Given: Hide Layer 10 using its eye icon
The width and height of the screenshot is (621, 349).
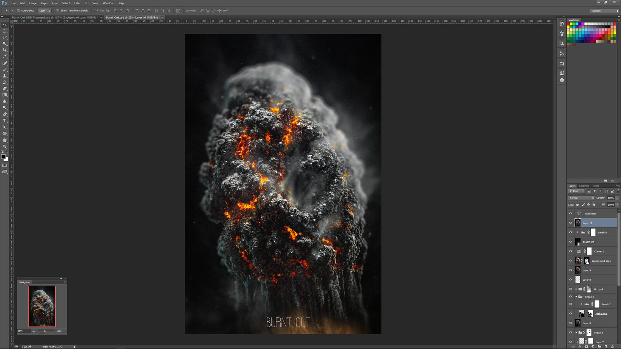Looking at the screenshot, I should tap(571, 223).
